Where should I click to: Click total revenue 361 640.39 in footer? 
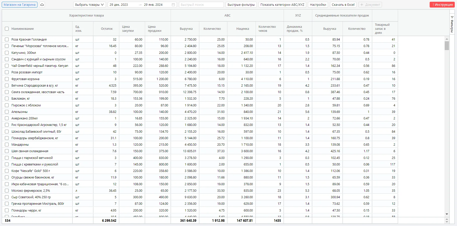click(188, 221)
